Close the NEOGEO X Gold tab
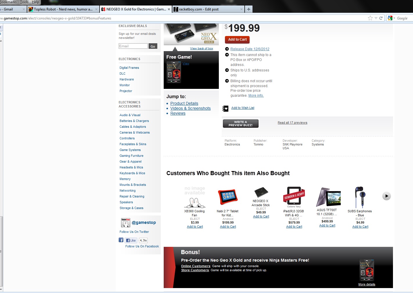The height and width of the screenshot is (293, 413). 169,9
